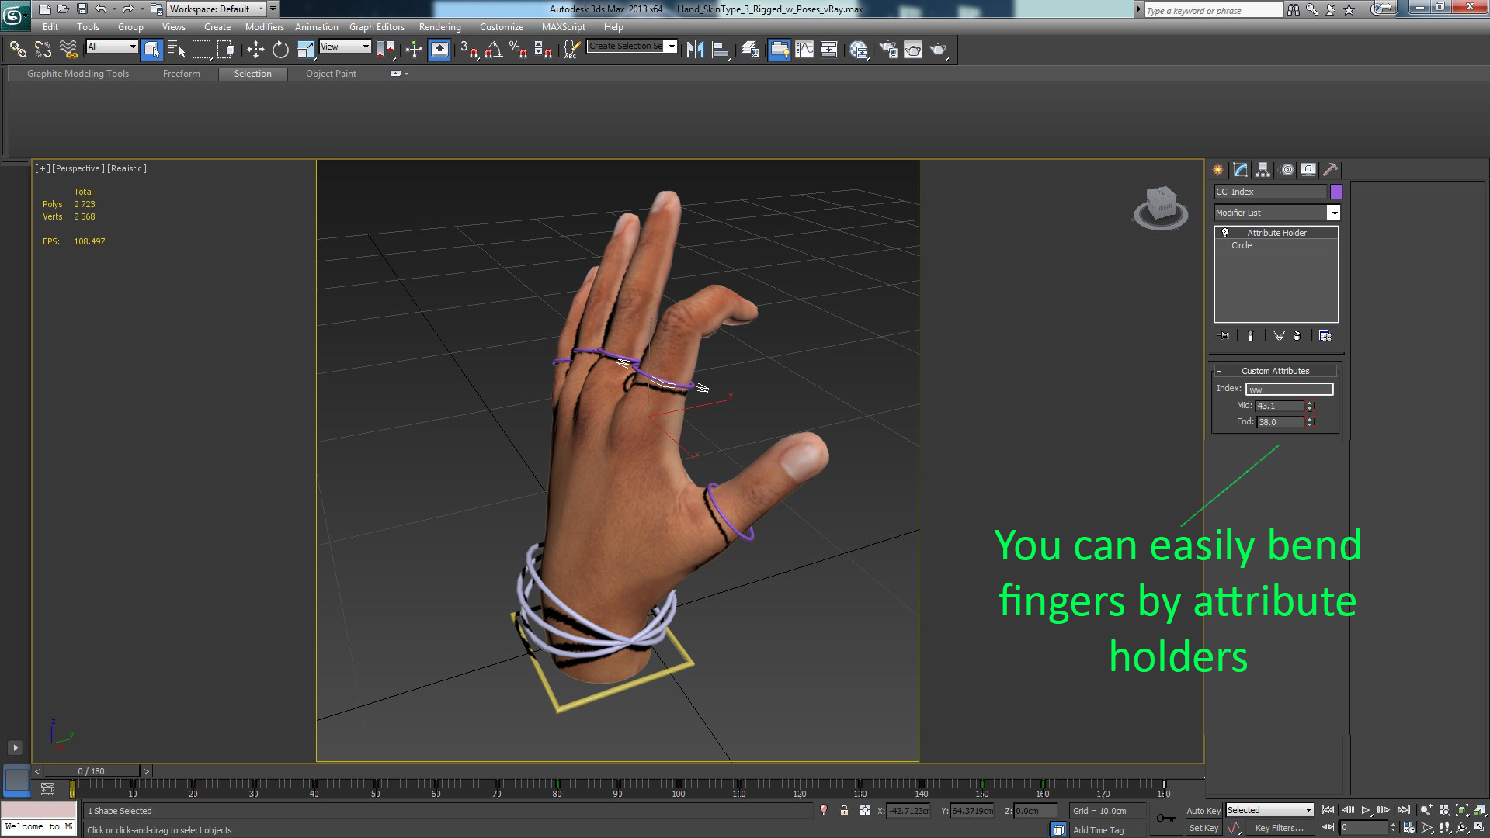Open the Hierarchy panel tab
The height and width of the screenshot is (838, 1490).
click(1263, 169)
